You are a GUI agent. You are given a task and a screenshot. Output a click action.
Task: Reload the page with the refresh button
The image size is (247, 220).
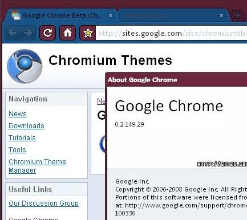tap(47, 33)
